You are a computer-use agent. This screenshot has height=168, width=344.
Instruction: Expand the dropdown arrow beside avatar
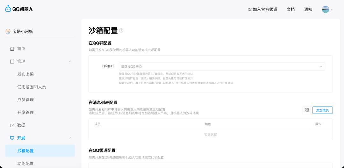[x=332, y=10]
